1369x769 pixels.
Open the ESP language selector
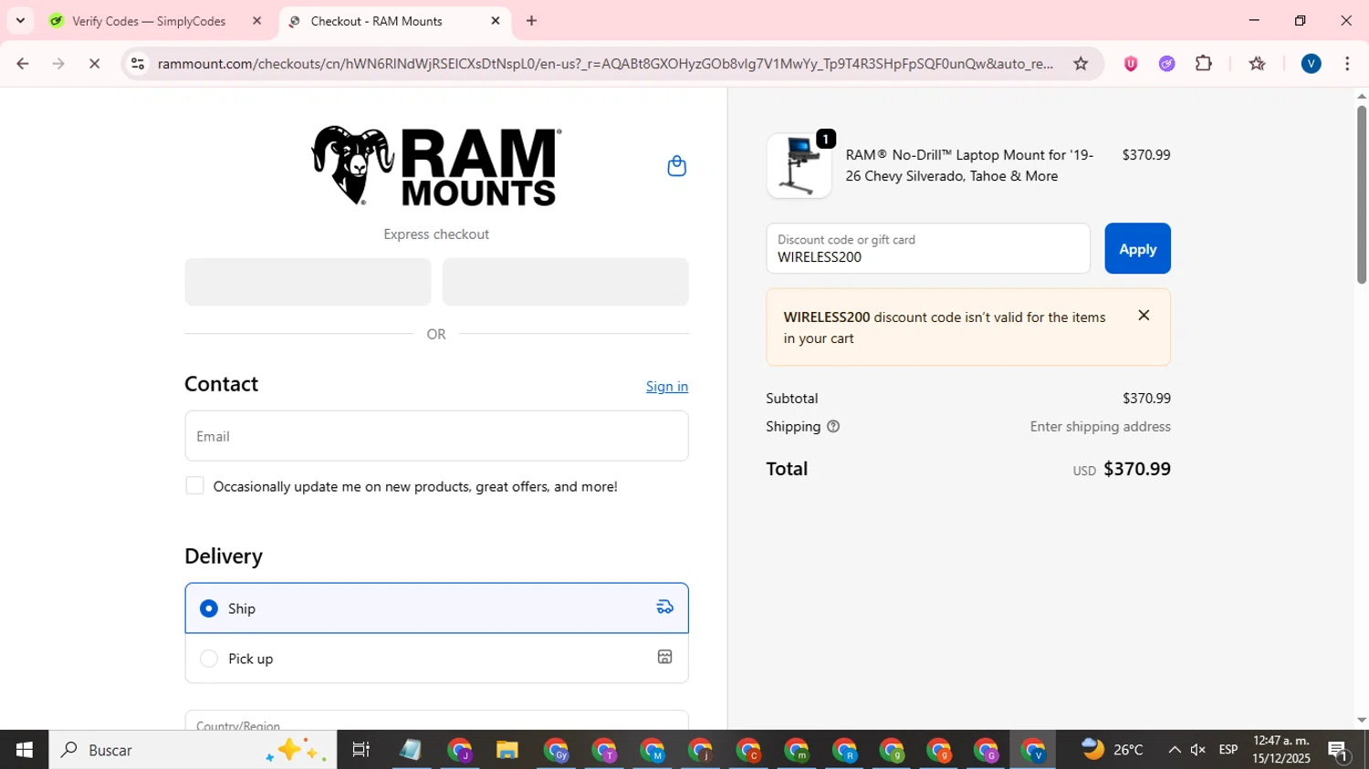[1228, 750]
